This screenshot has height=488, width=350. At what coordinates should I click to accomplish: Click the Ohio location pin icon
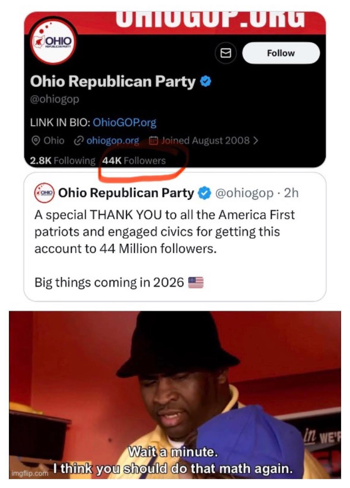click(x=36, y=141)
